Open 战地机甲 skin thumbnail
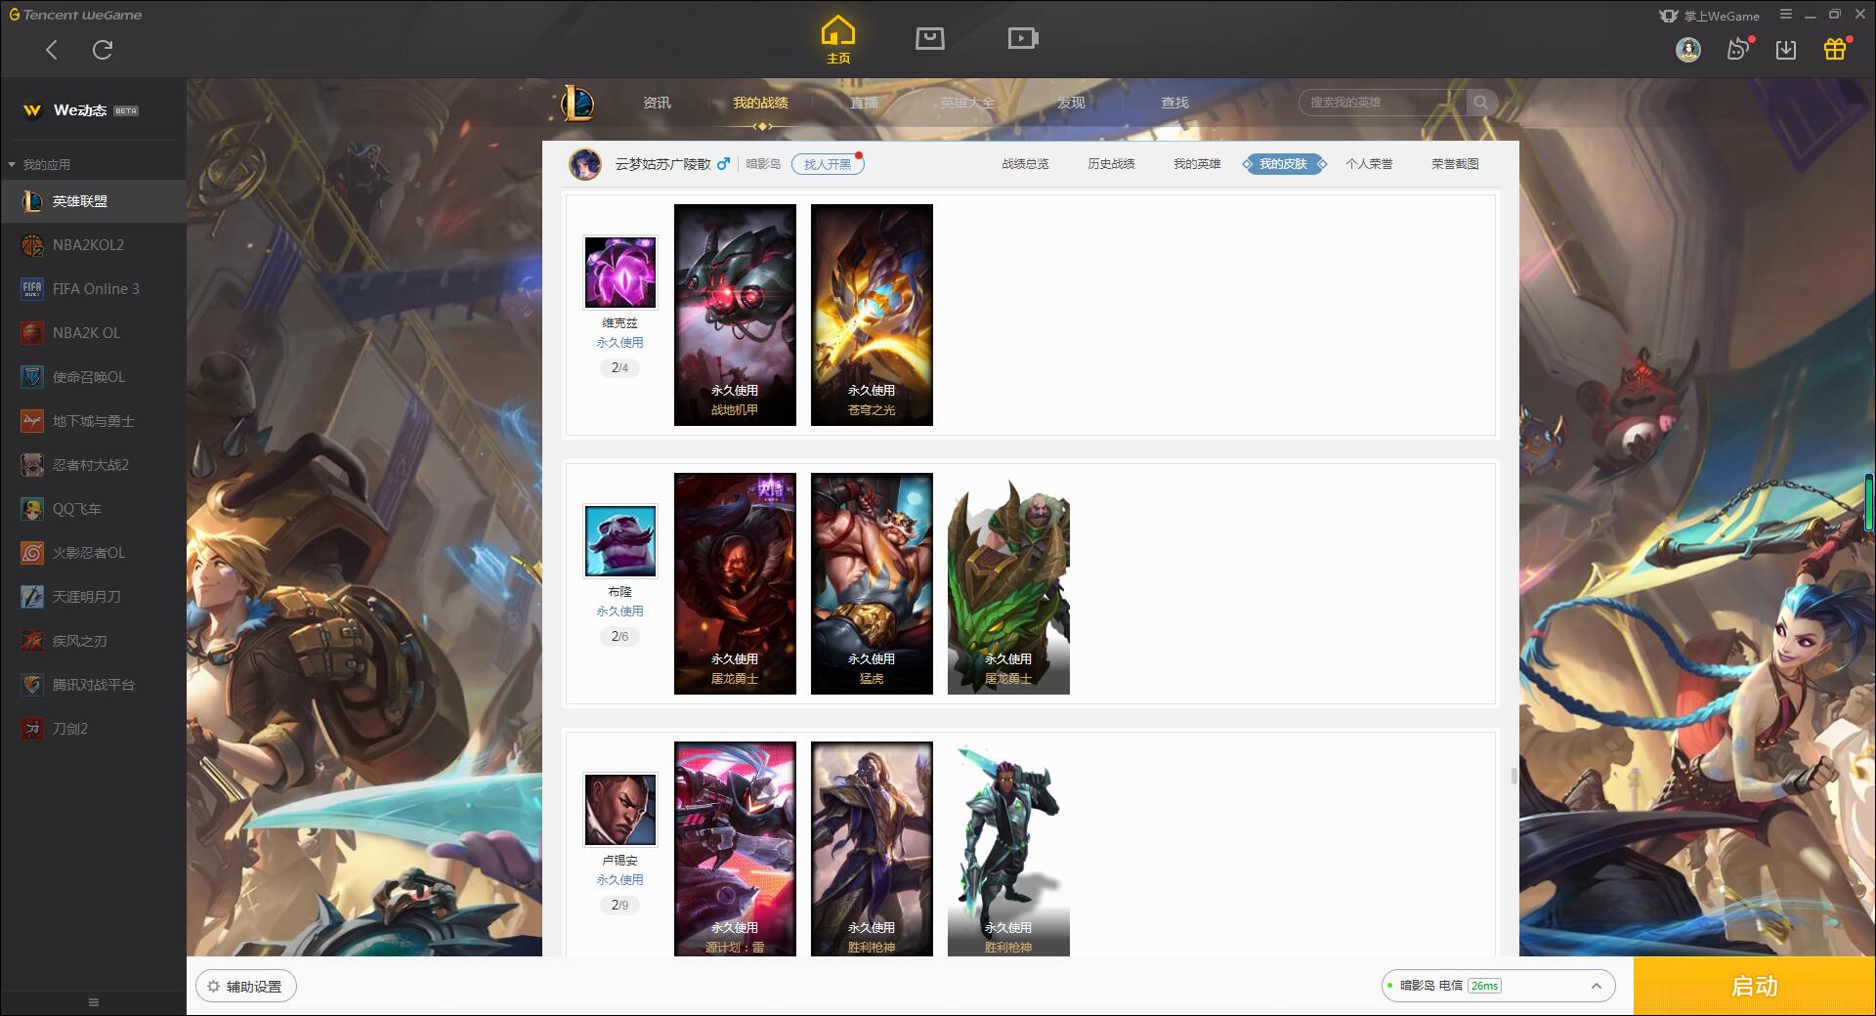The width and height of the screenshot is (1876, 1016). [735, 315]
